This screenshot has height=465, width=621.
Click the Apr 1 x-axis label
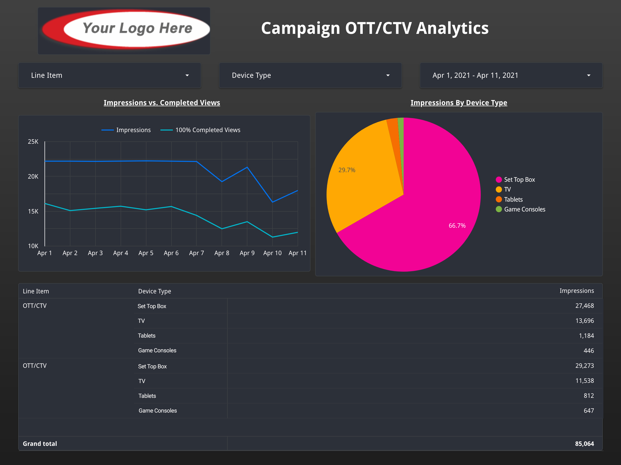(45, 253)
